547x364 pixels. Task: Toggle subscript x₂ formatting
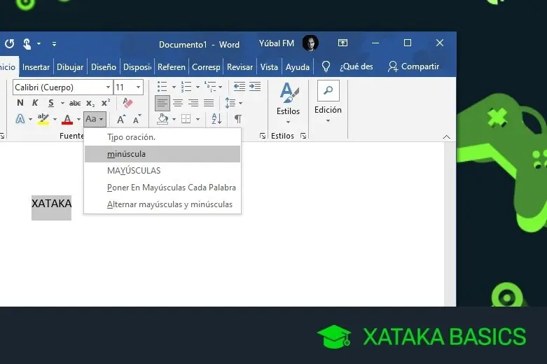point(90,104)
